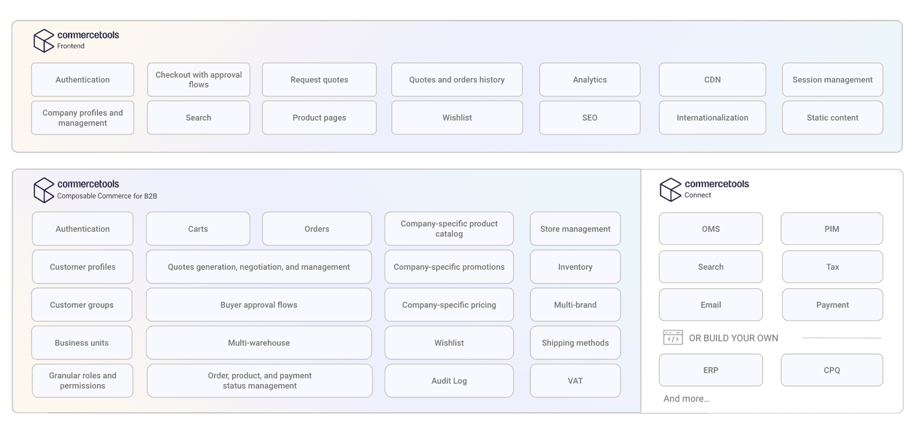914x437 pixels.
Task: Click the And more… link
Action: [x=687, y=398]
